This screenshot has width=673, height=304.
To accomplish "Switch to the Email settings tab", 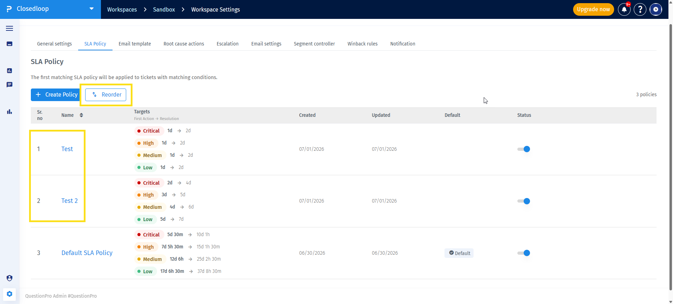I will [266, 44].
